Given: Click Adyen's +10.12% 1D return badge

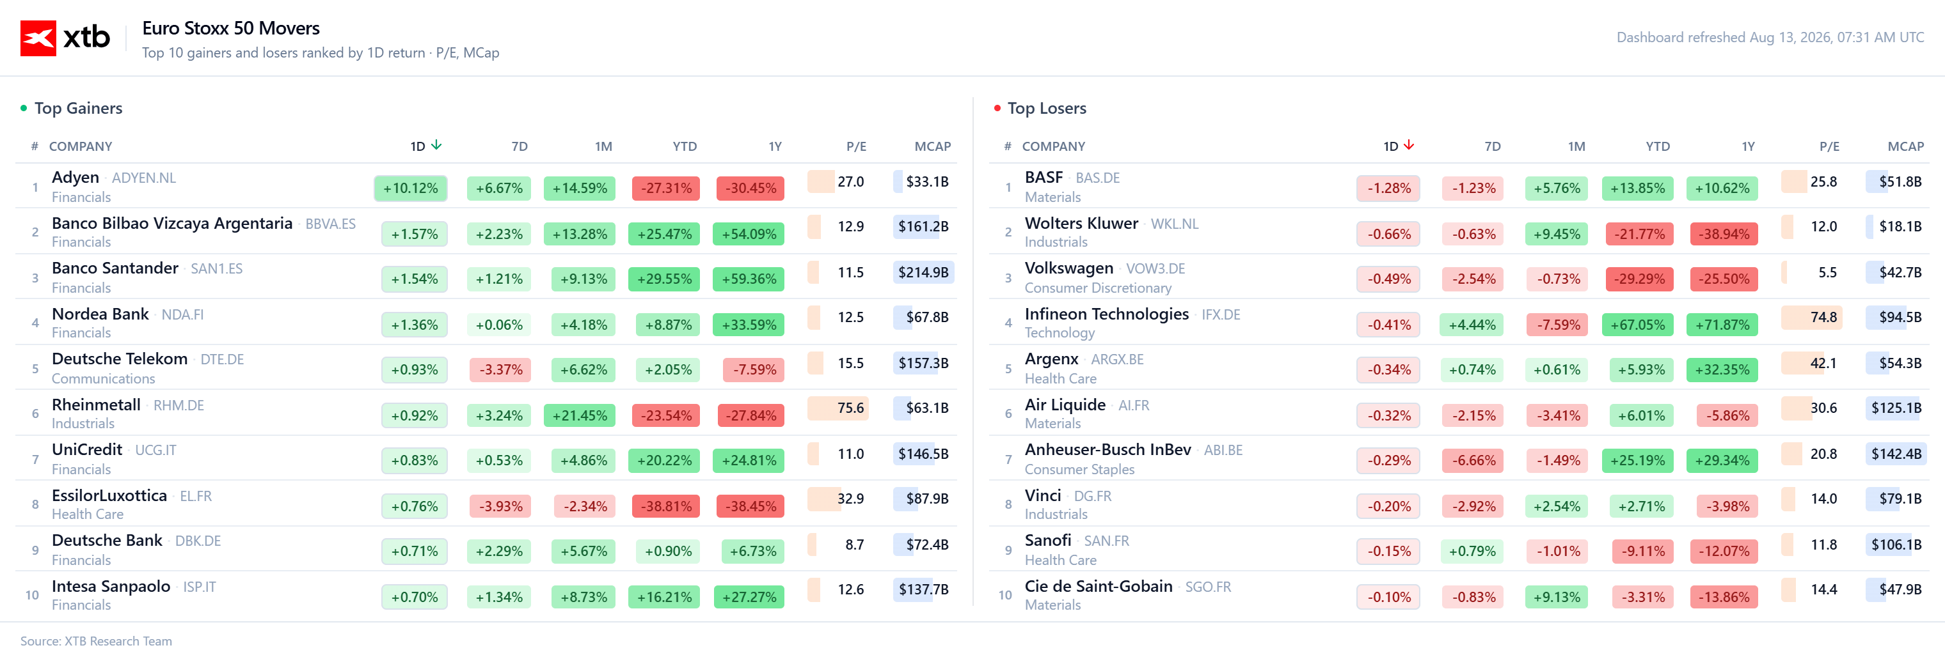Looking at the screenshot, I should coord(411,189).
